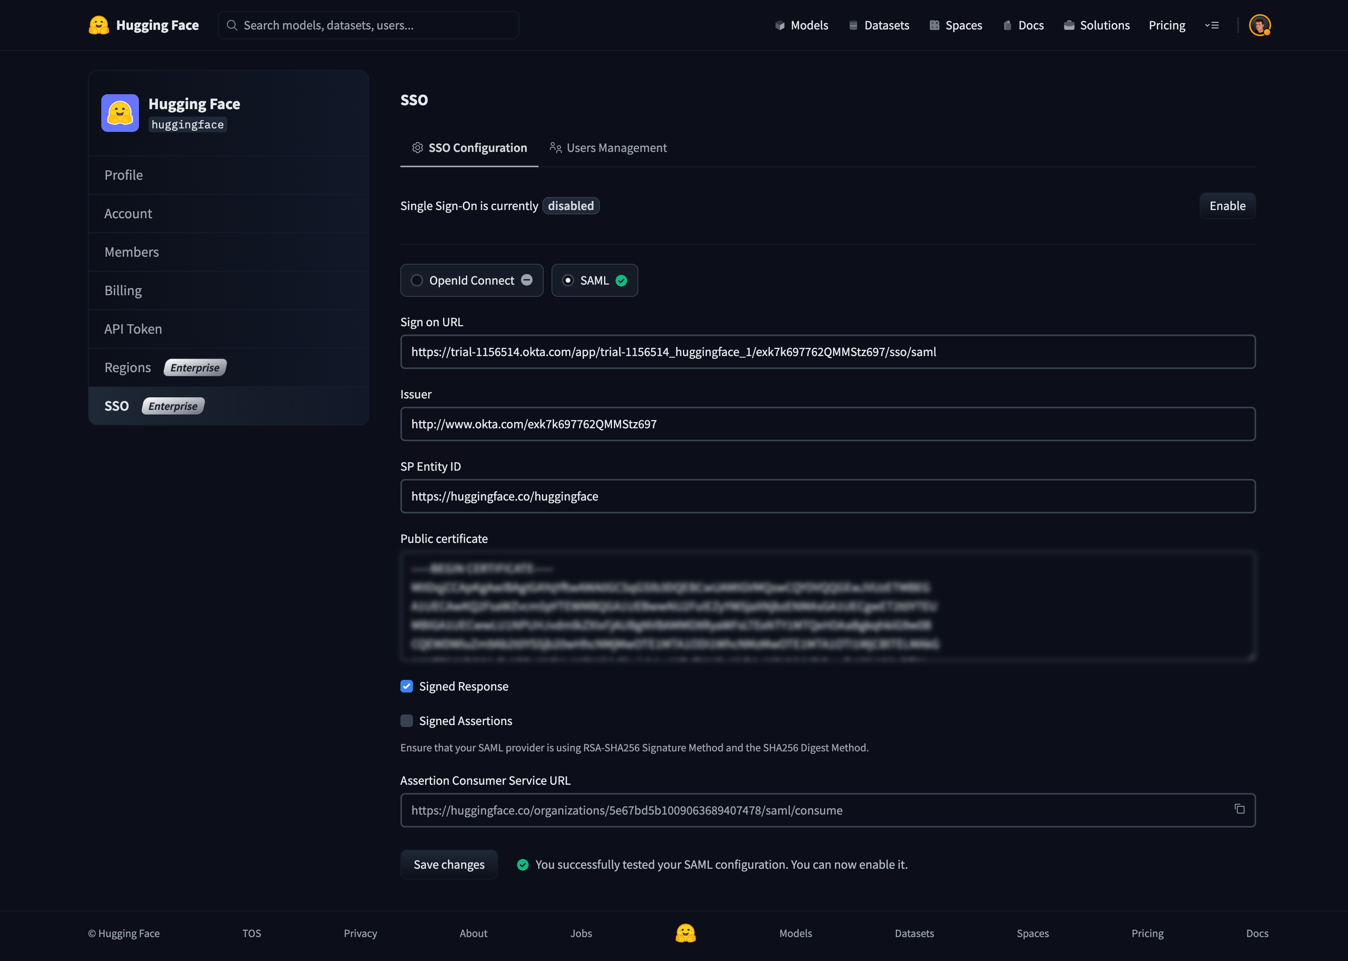
Task: Switch to the Users Management tab
Action: pos(608,147)
